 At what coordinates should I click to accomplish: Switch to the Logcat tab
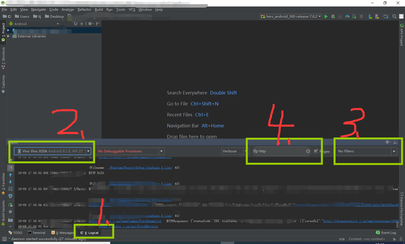point(89,233)
